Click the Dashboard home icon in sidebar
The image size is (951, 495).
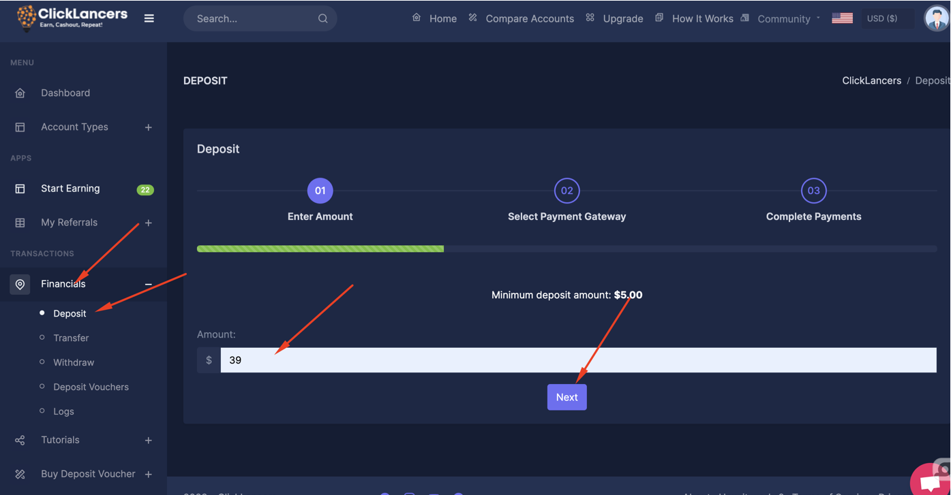tap(20, 93)
